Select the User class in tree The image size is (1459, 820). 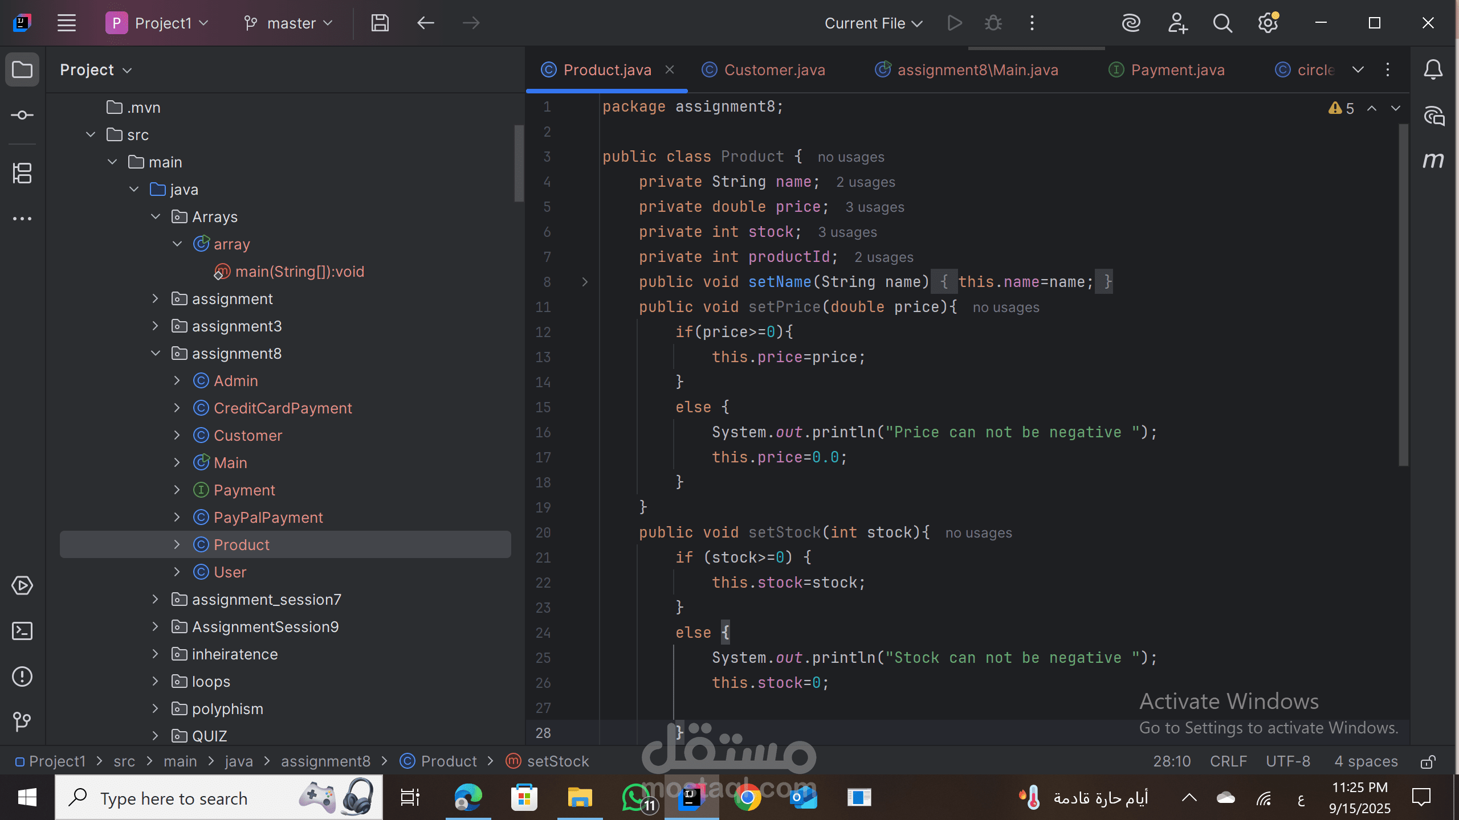click(230, 572)
